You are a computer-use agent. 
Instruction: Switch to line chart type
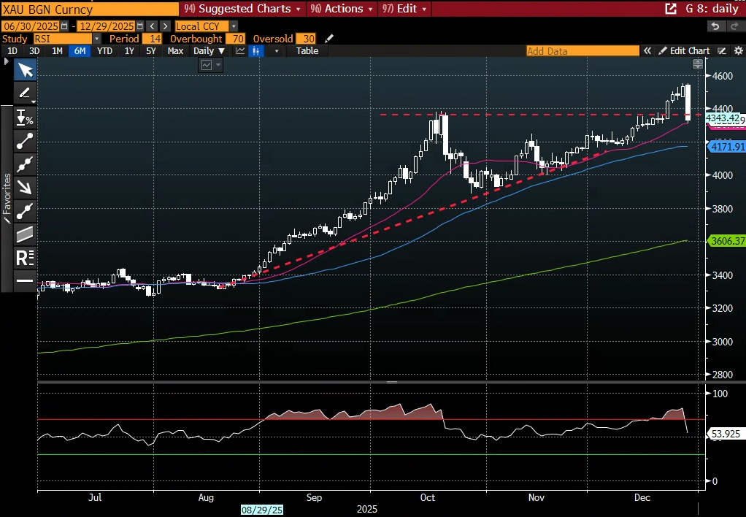[240, 51]
